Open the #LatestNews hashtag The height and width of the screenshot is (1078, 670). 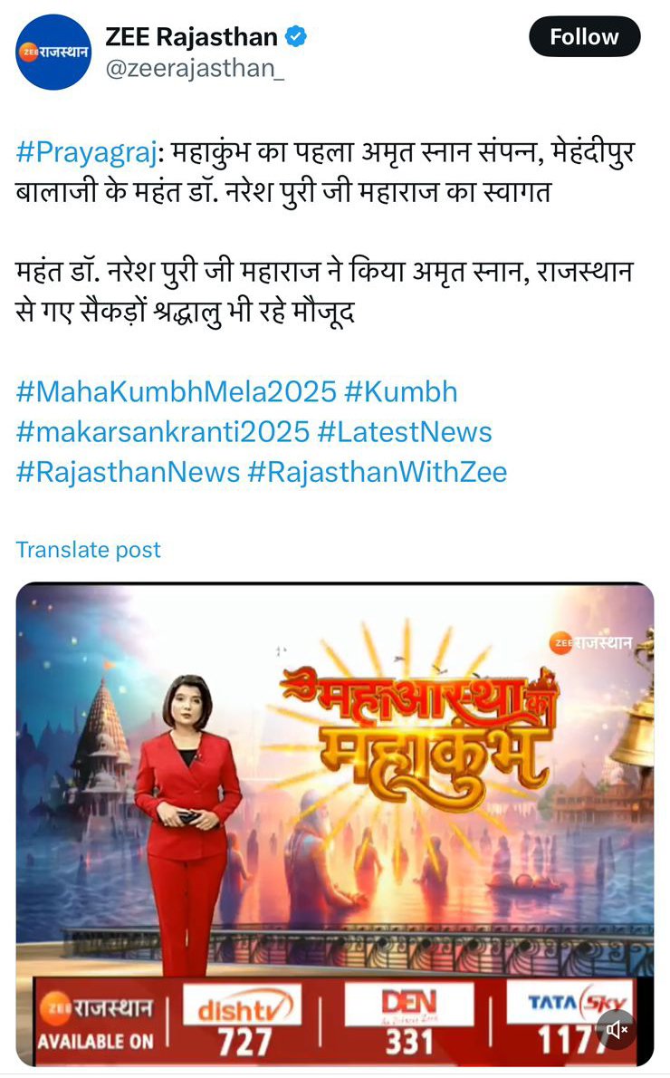tap(405, 432)
